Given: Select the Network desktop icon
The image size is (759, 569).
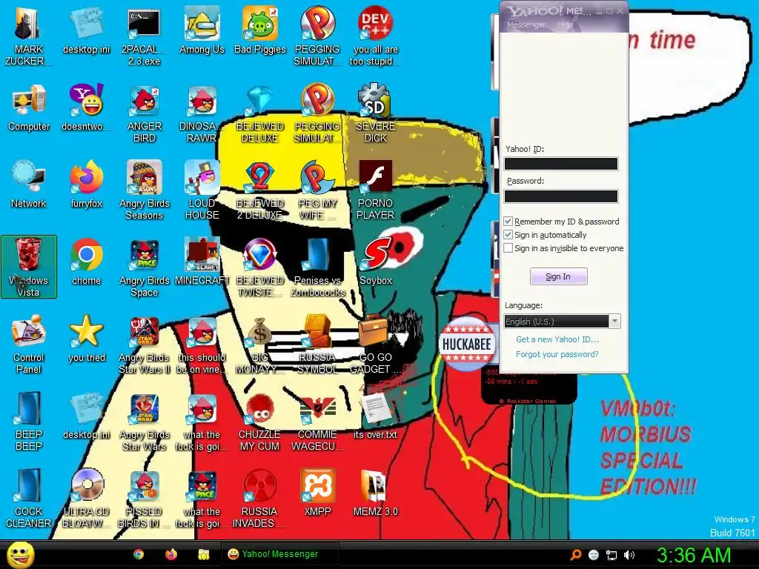Looking at the screenshot, I should (x=29, y=184).
